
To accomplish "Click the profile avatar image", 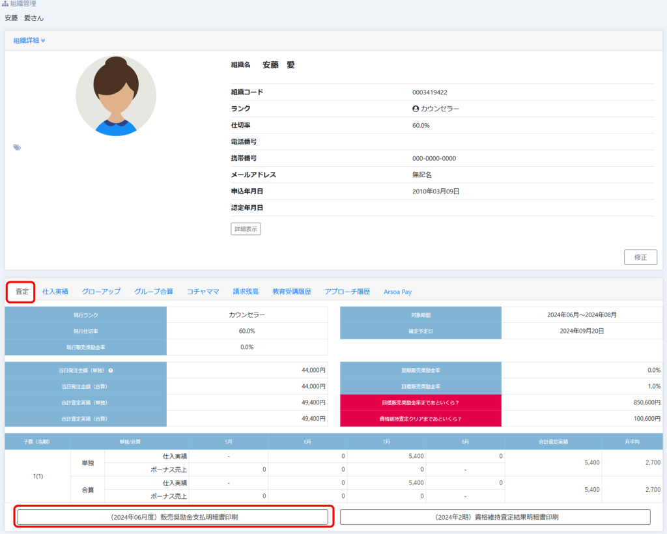I will [x=116, y=96].
